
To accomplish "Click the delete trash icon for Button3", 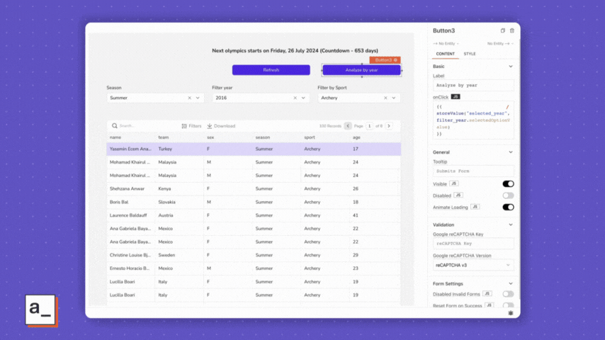I will coord(512,31).
